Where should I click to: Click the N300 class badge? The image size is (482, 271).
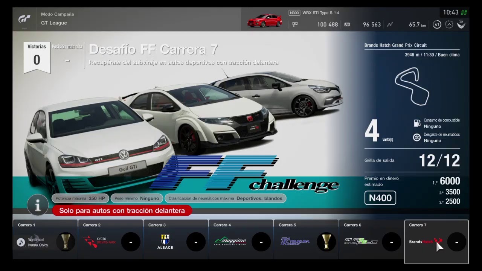(x=294, y=13)
